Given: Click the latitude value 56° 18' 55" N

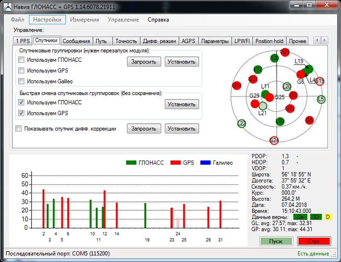Looking at the screenshot, I should (x=296, y=175).
